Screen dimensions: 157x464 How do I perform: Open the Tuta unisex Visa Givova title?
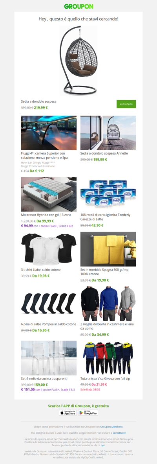pyautogui.click(x=104, y=379)
